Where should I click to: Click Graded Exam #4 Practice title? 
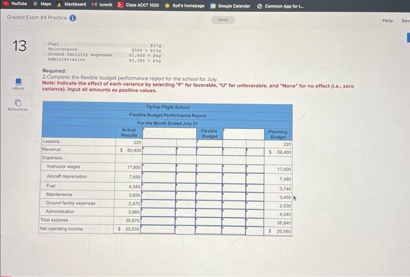pyautogui.click(x=37, y=17)
